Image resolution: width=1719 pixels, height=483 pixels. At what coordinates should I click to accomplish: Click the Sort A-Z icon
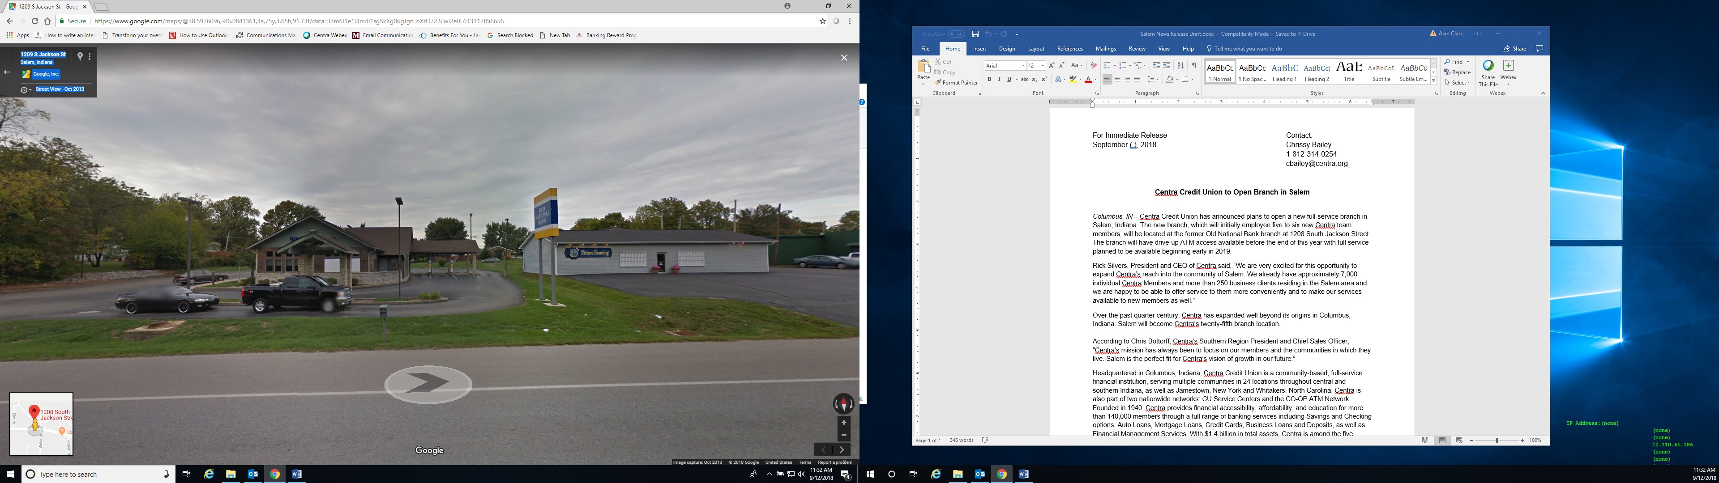point(1180,65)
